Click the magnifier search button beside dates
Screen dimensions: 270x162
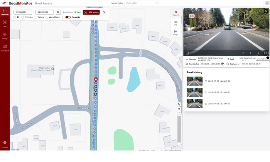click(x=58, y=12)
